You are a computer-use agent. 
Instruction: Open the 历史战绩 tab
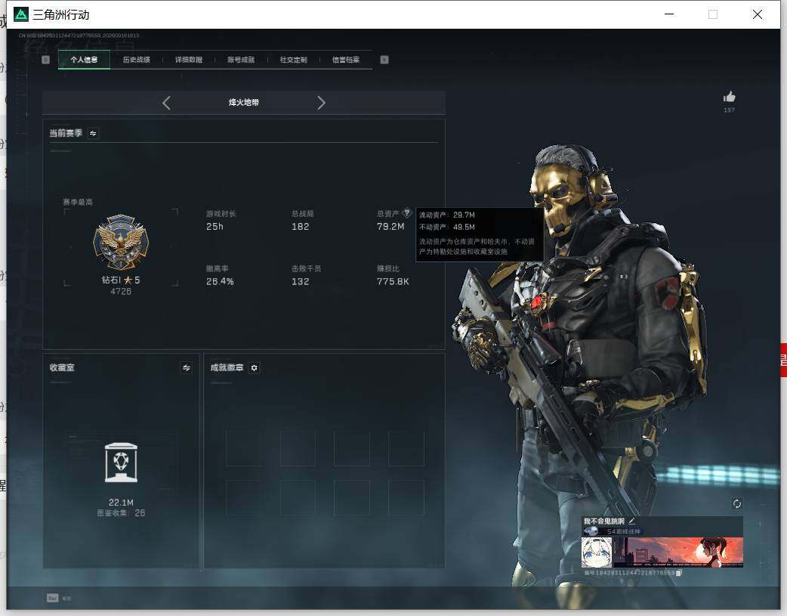[x=136, y=60]
